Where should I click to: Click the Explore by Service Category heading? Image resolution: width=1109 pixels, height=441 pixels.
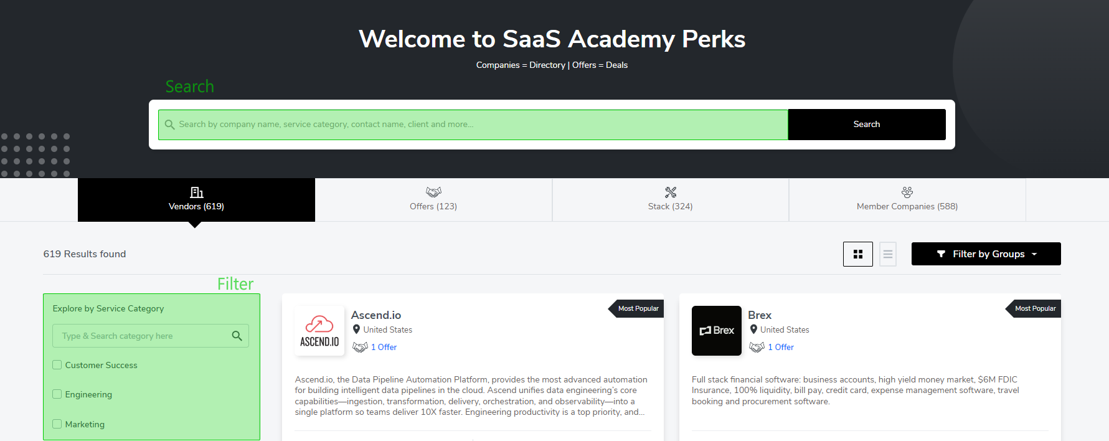tap(108, 308)
